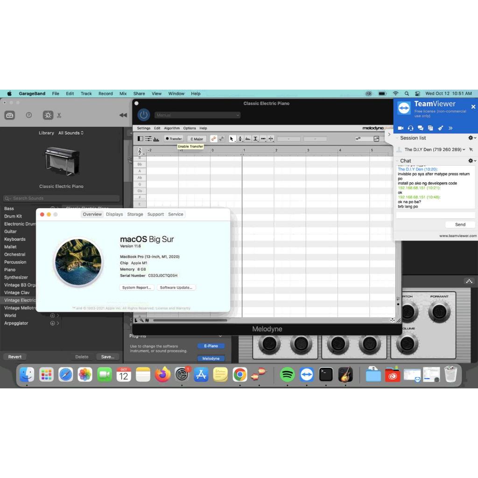Click the Search Sounds field
This screenshot has width=478, height=478.
pyautogui.click(x=62, y=198)
